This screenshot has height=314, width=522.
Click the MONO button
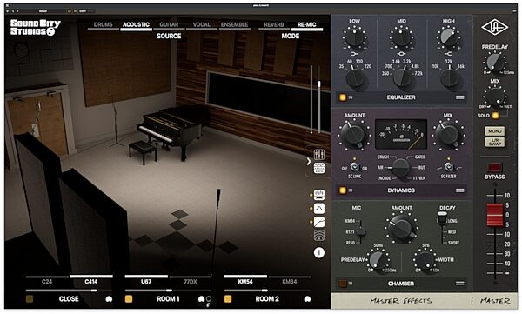(495, 131)
